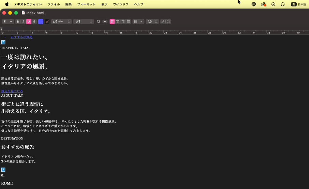Justify the text alignment

(x=129, y=22)
